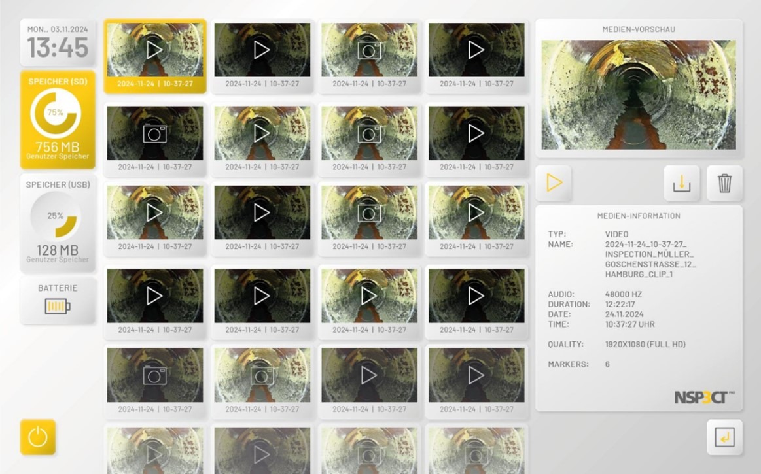Viewport: 761px width, 474px height.
Task: Click the download/export media icon
Action: tap(681, 183)
